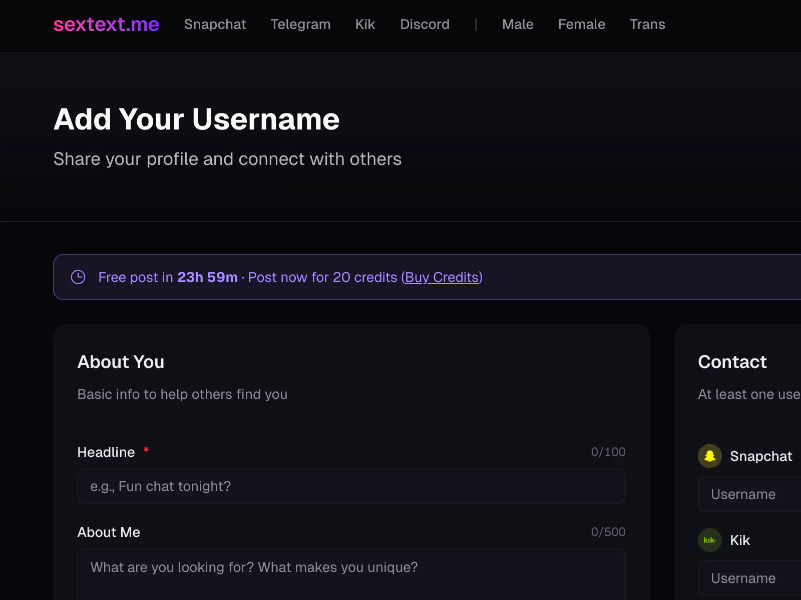
Task: Click the About Me counter 0/500
Action: (608, 532)
